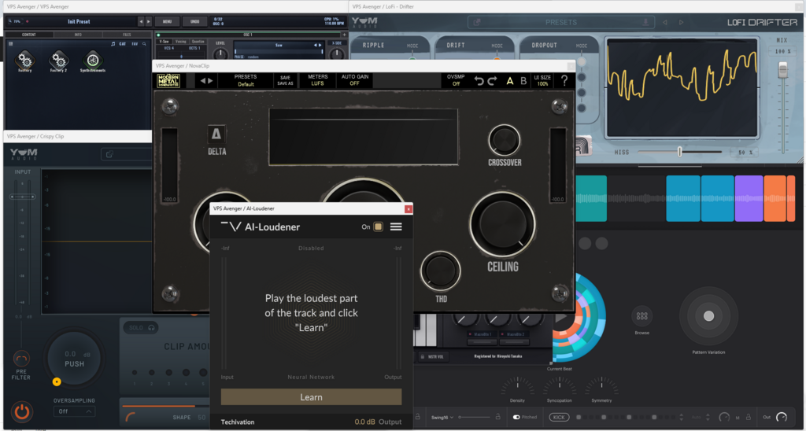Open the UI SIZE 100% selector

542,80
